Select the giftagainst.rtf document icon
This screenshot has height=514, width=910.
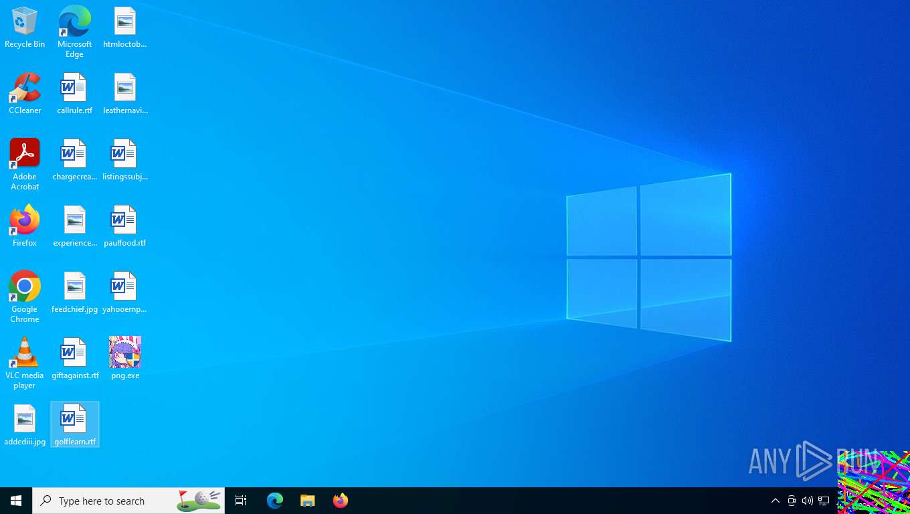[x=74, y=359]
